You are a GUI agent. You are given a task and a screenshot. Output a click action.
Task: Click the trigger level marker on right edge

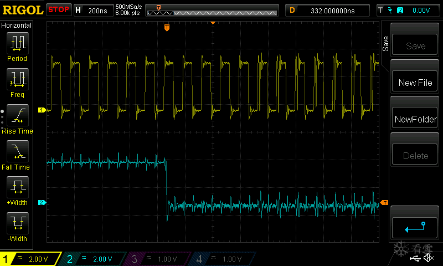click(384, 202)
